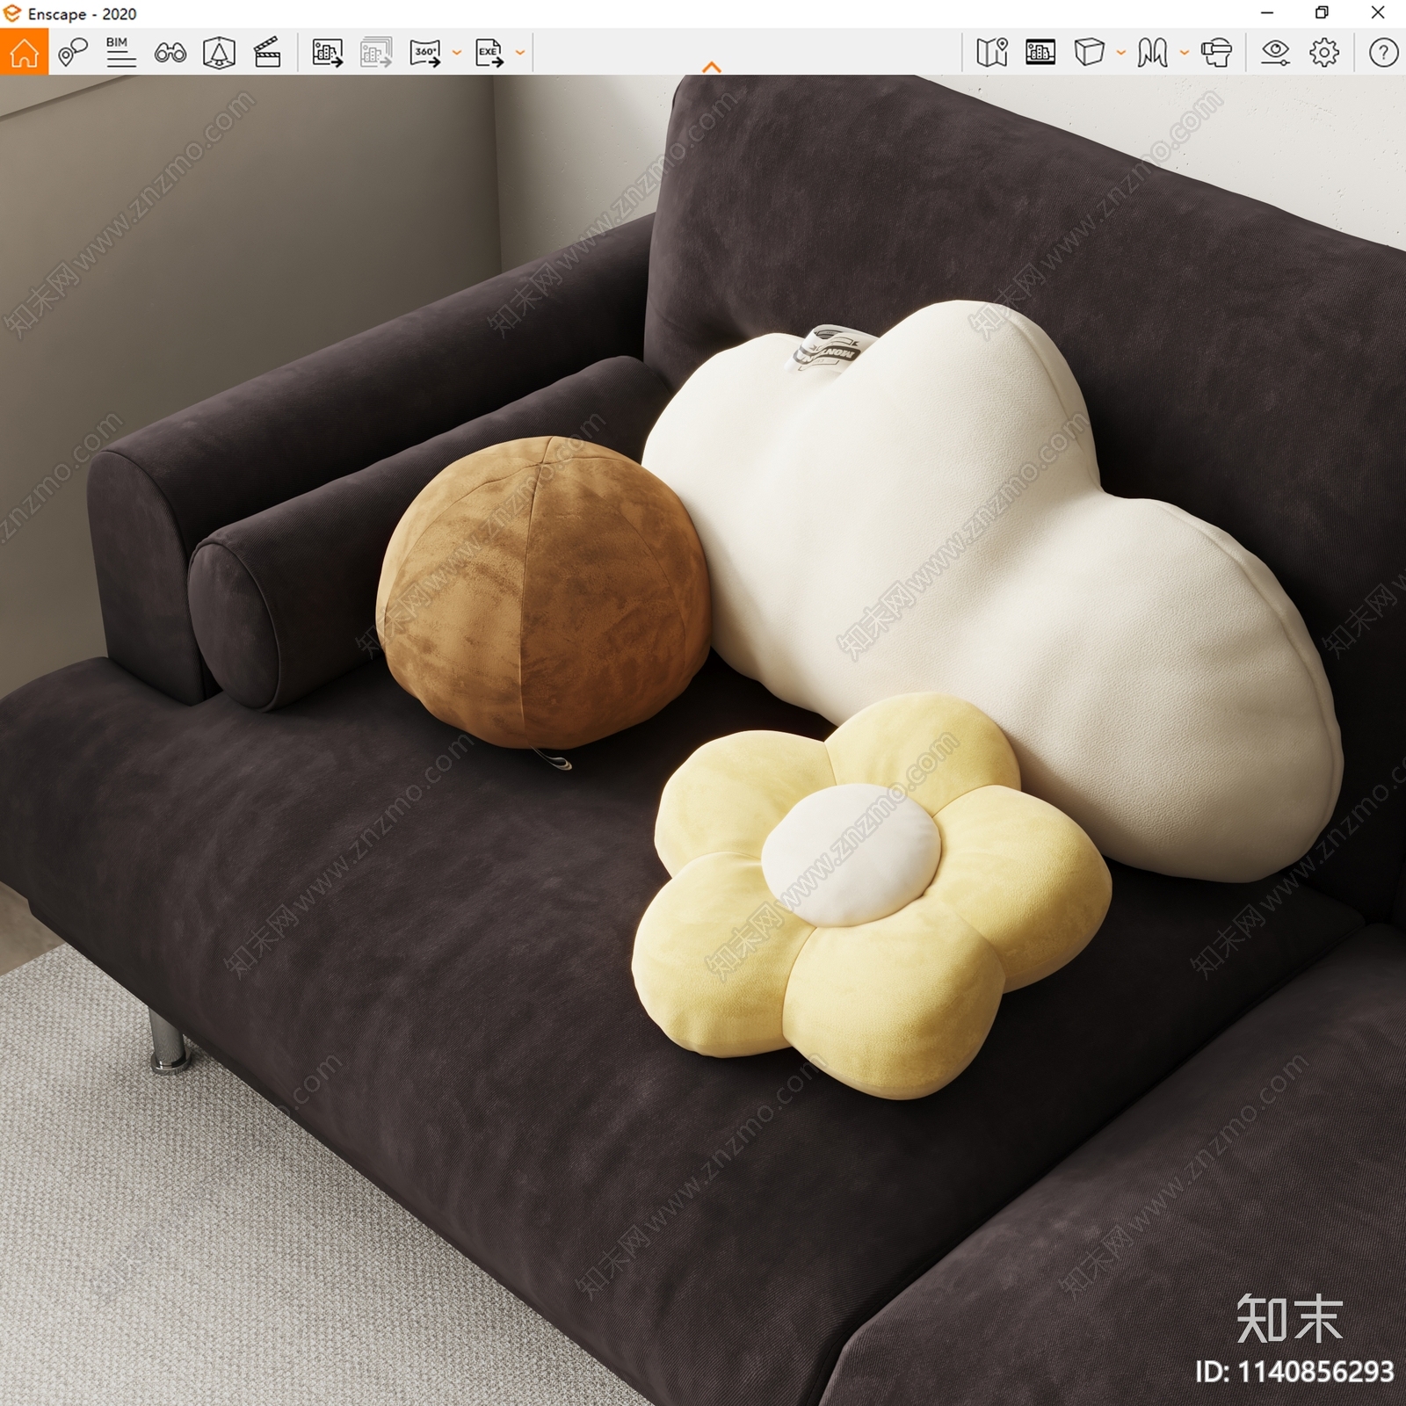The height and width of the screenshot is (1406, 1406).
Task: Close the Enscape window
Action: [x=1378, y=13]
